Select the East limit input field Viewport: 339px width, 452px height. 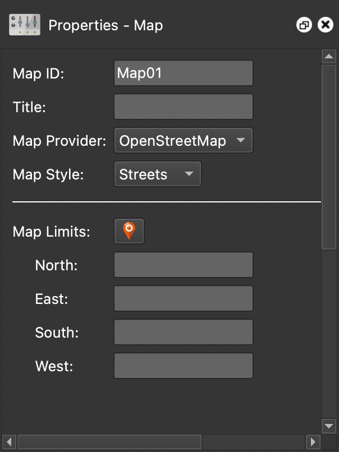coord(183,298)
